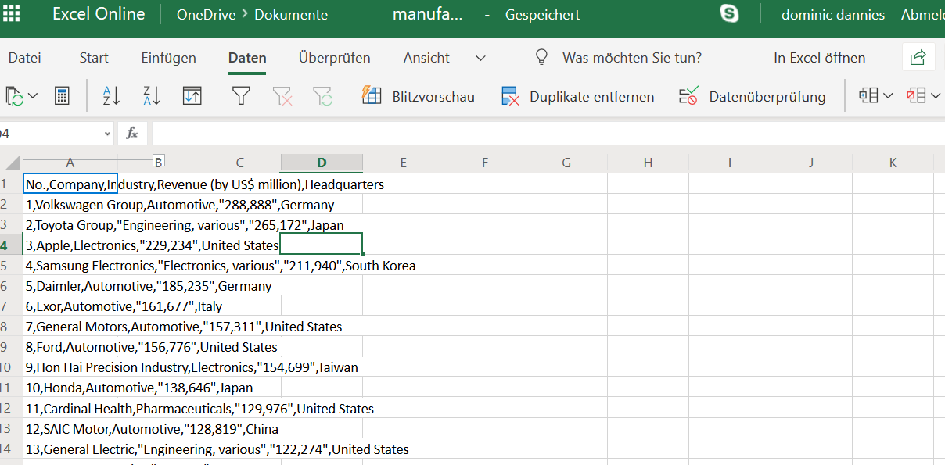Expand the group dropdown arrow
This screenshot has width=945, height=465.
click(x=888, y=96)
